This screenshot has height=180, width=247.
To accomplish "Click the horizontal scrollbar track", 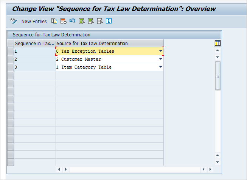I will tap(135, 169).
